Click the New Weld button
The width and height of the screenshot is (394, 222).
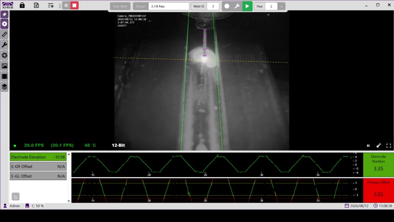point(120,6)
